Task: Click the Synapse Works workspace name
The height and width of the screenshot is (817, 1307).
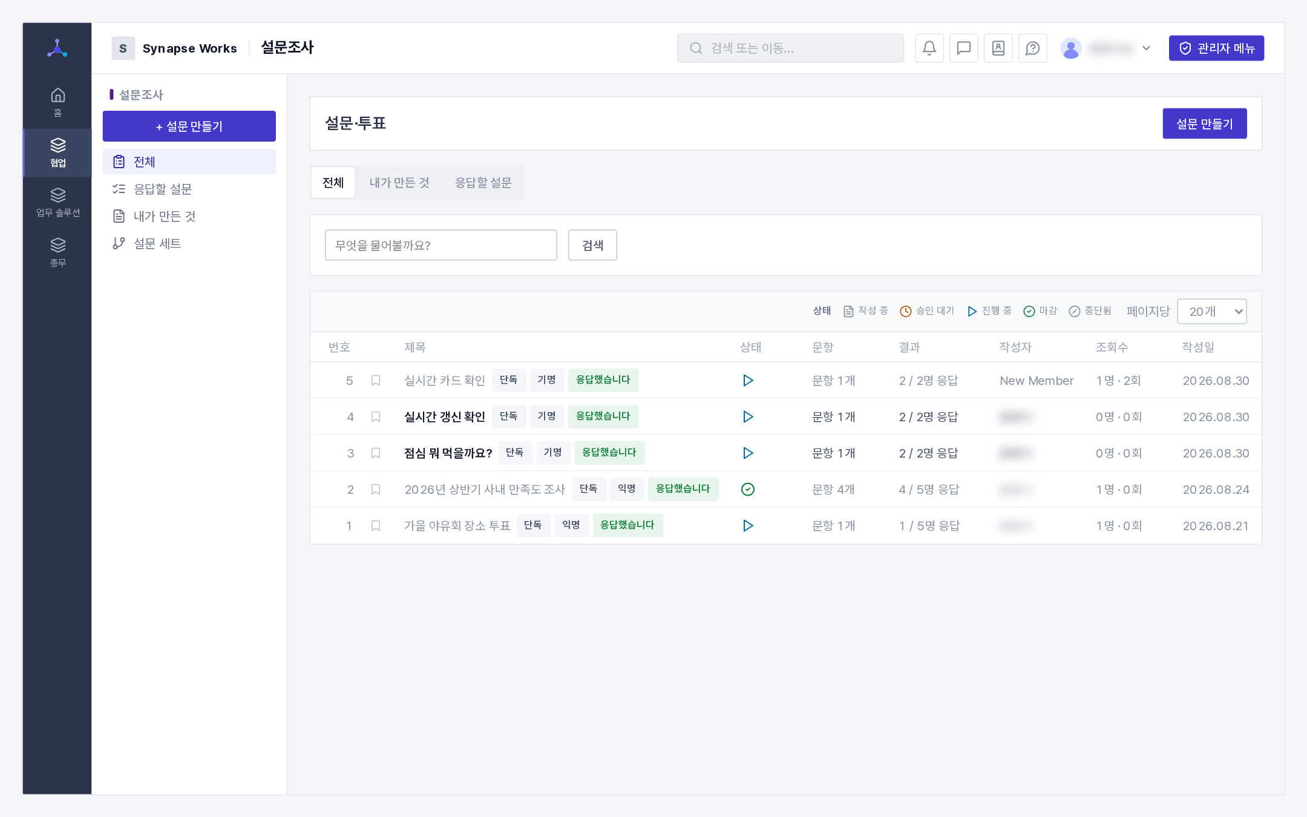Action: [189, 48]
